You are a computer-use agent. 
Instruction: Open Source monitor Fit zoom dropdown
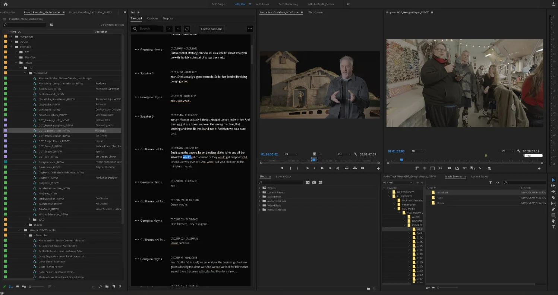coord(291,154)
